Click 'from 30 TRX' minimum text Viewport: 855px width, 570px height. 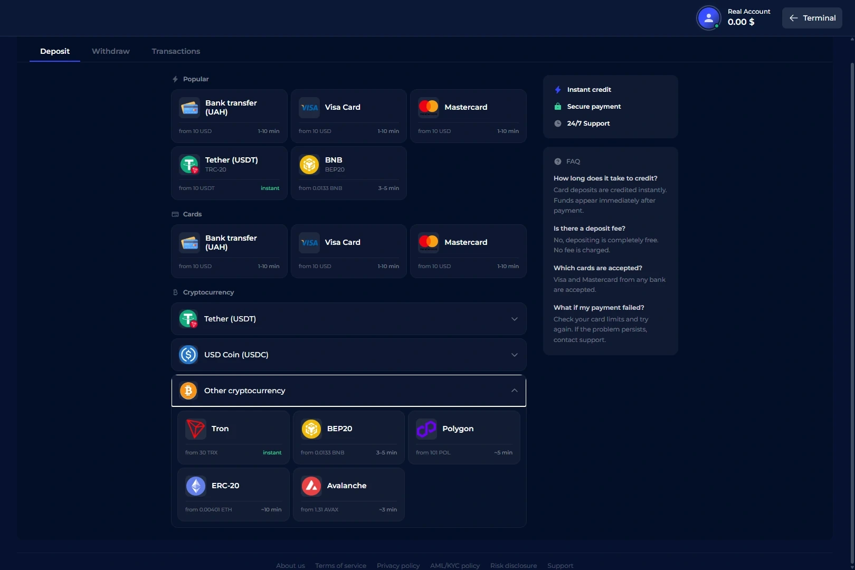(x=201, y=453)
